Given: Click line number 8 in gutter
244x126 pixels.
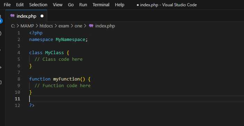Looking at the screenshot, I should [x=19, y=79].
